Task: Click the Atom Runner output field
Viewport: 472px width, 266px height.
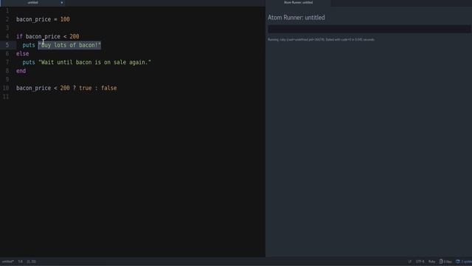Action: click(369, 29)
